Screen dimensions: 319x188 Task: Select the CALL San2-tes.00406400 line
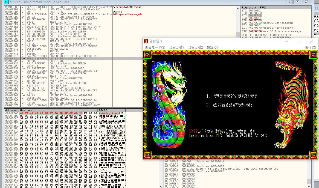(x=68, y=37)
